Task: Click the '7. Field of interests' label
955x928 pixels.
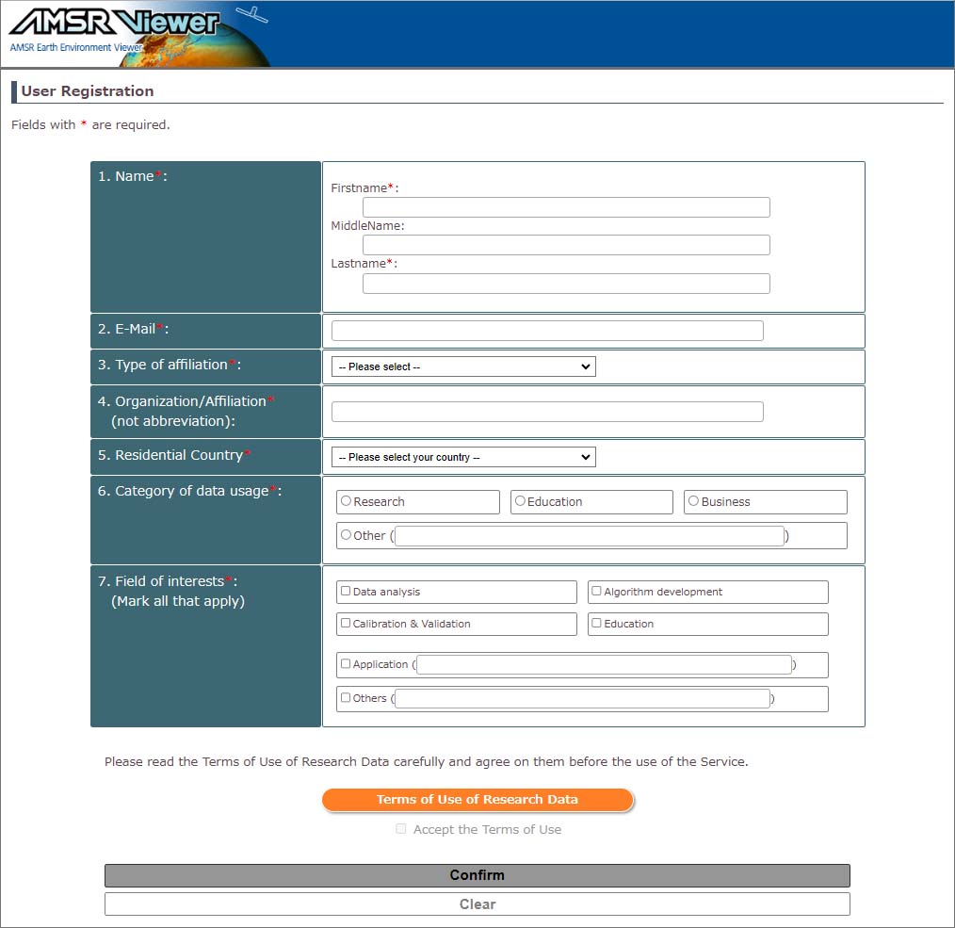Action: pos(171,591)
